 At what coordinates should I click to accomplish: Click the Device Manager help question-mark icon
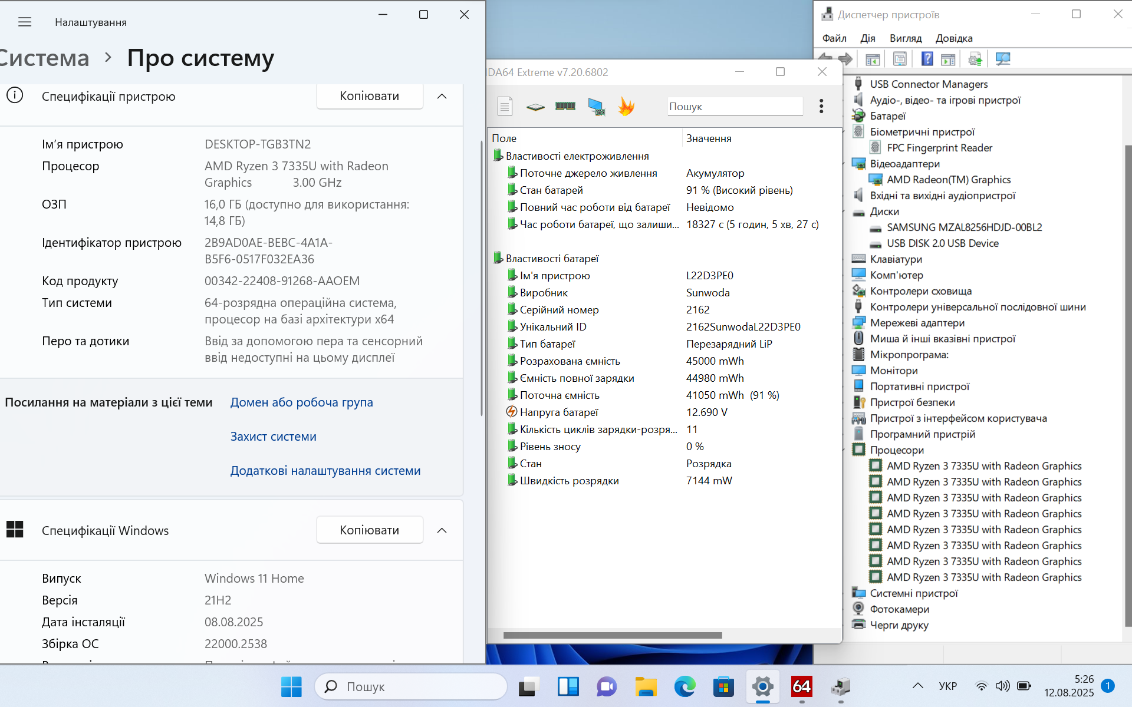click(927, 59)
